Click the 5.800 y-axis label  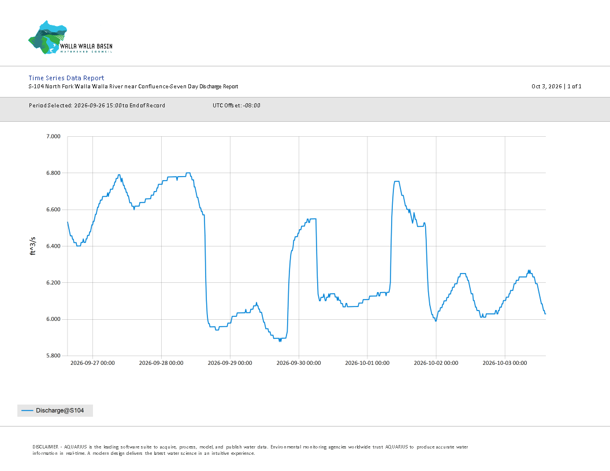[x=53, y=356]
